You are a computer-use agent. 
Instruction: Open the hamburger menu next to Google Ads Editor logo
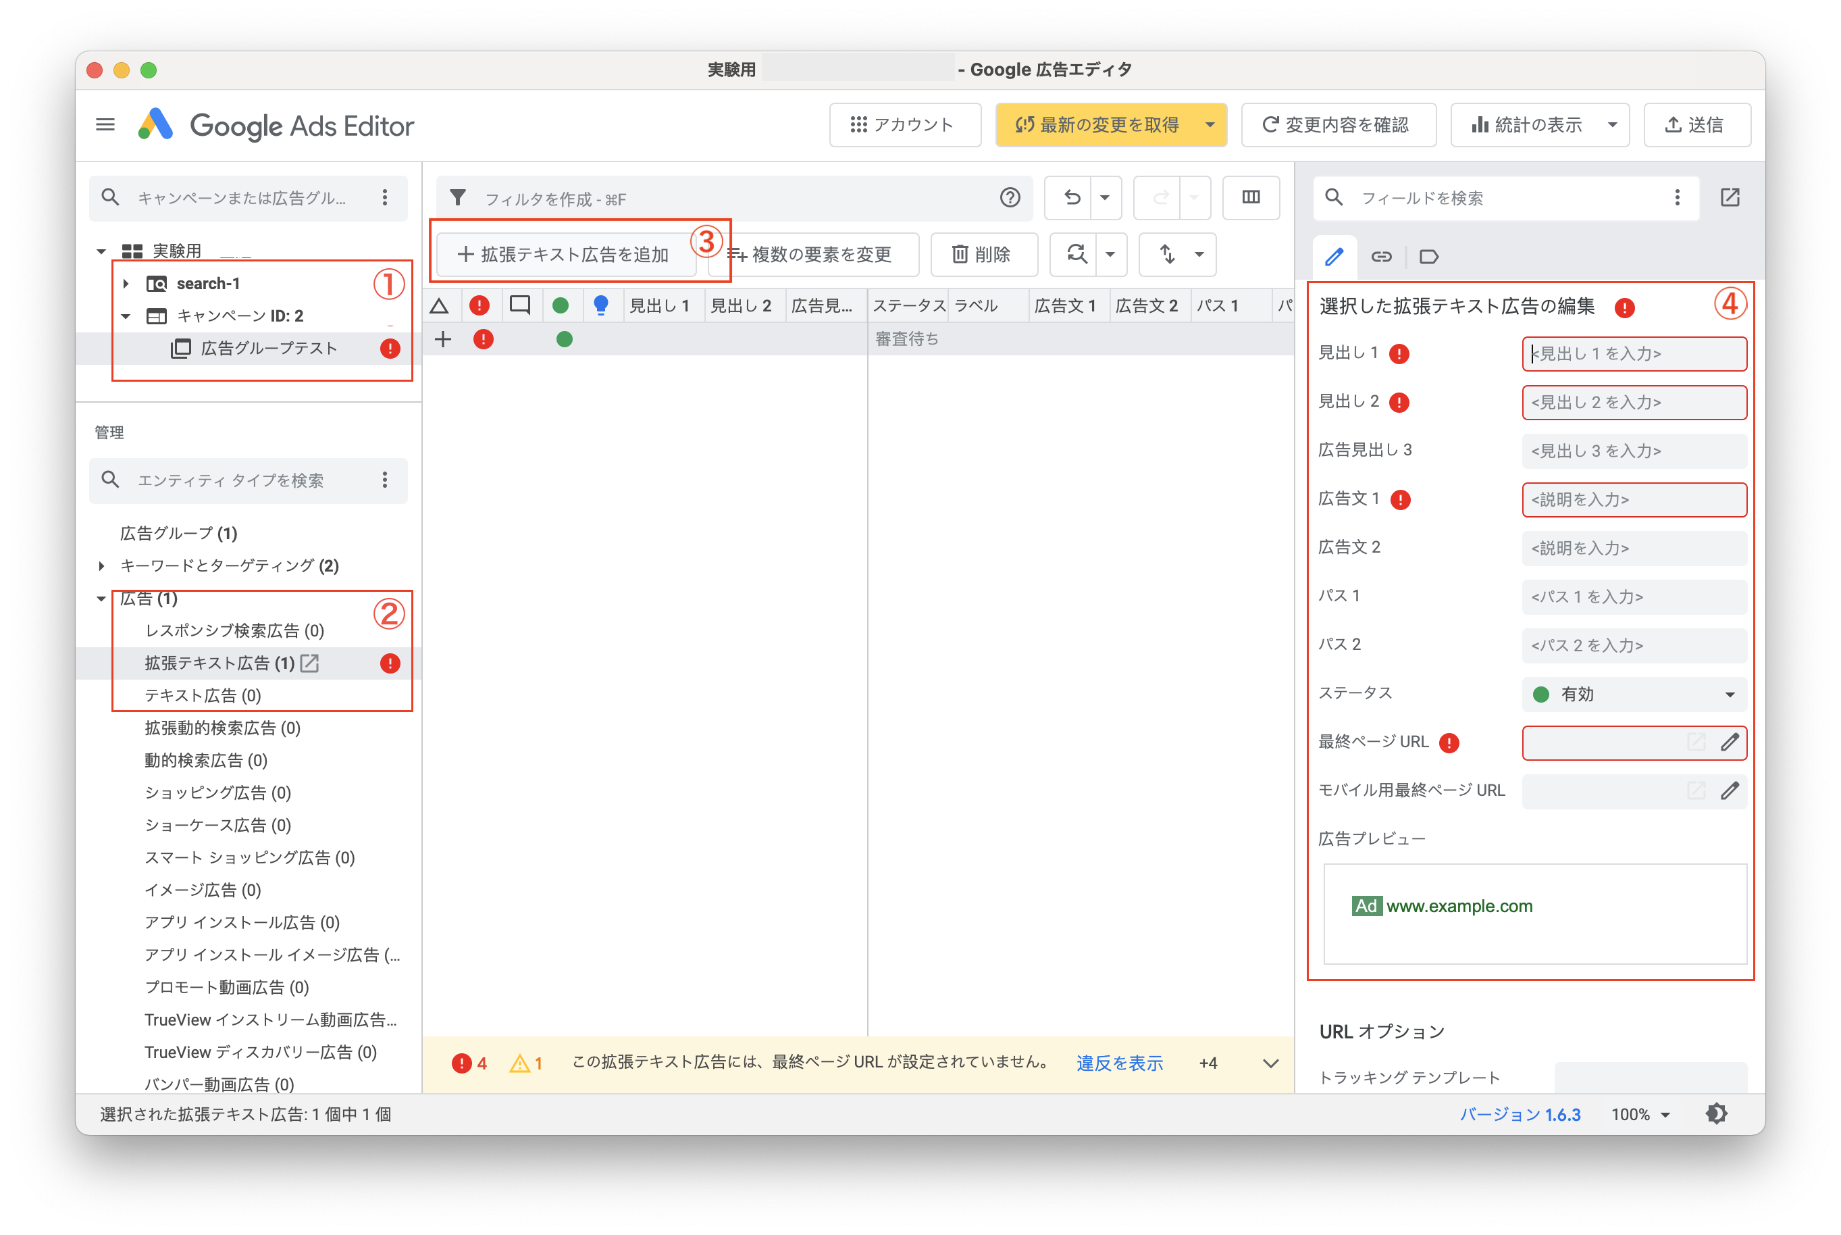(105, 124)
